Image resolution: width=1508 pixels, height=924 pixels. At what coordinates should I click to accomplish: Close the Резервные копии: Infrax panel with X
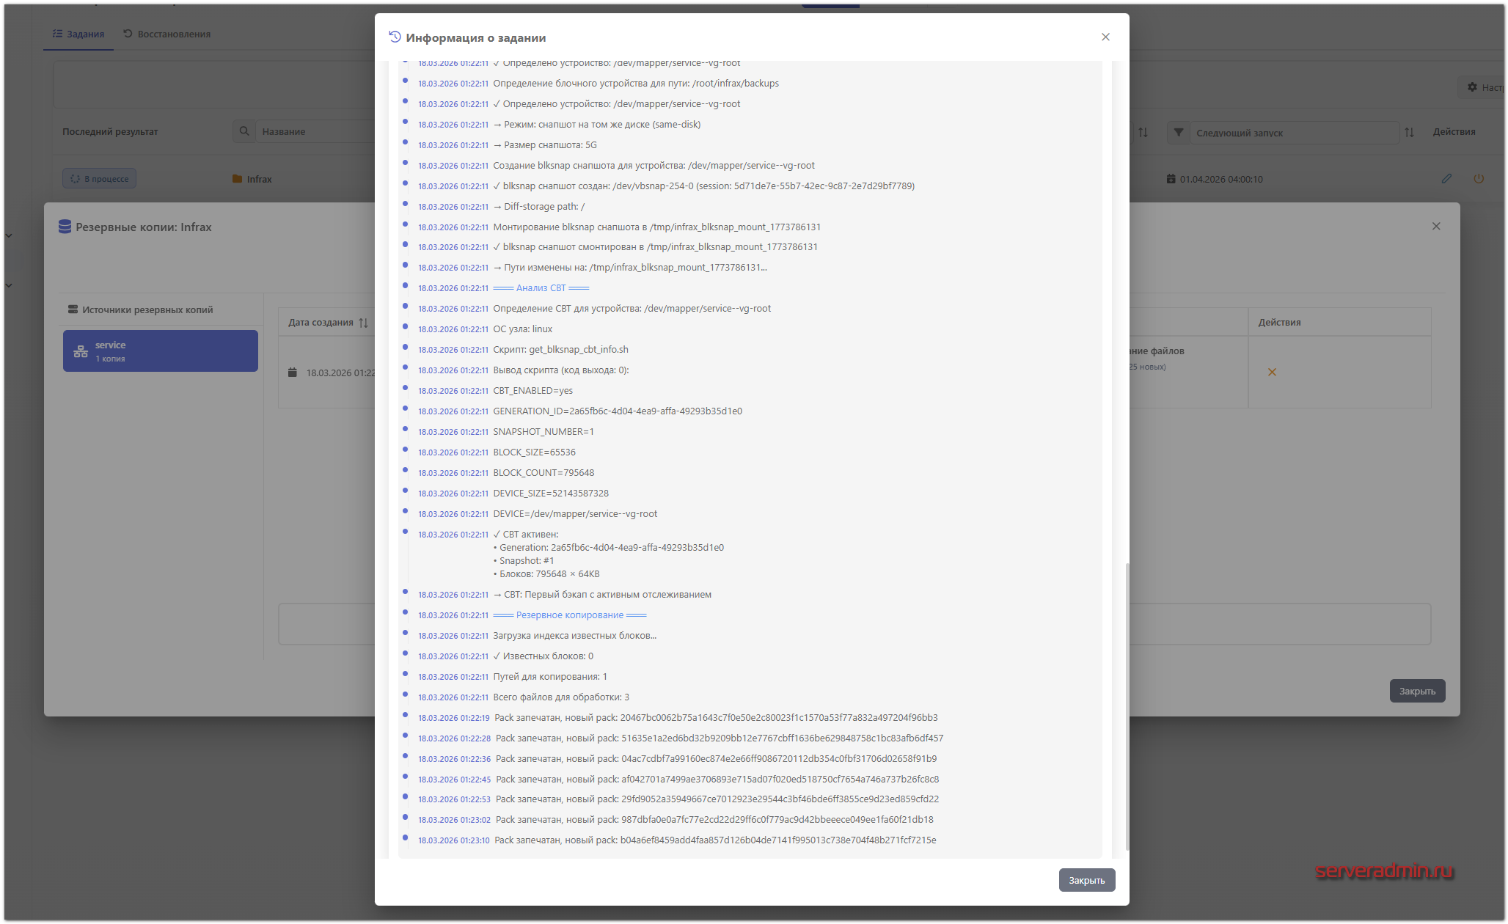tap(1436, 227)
